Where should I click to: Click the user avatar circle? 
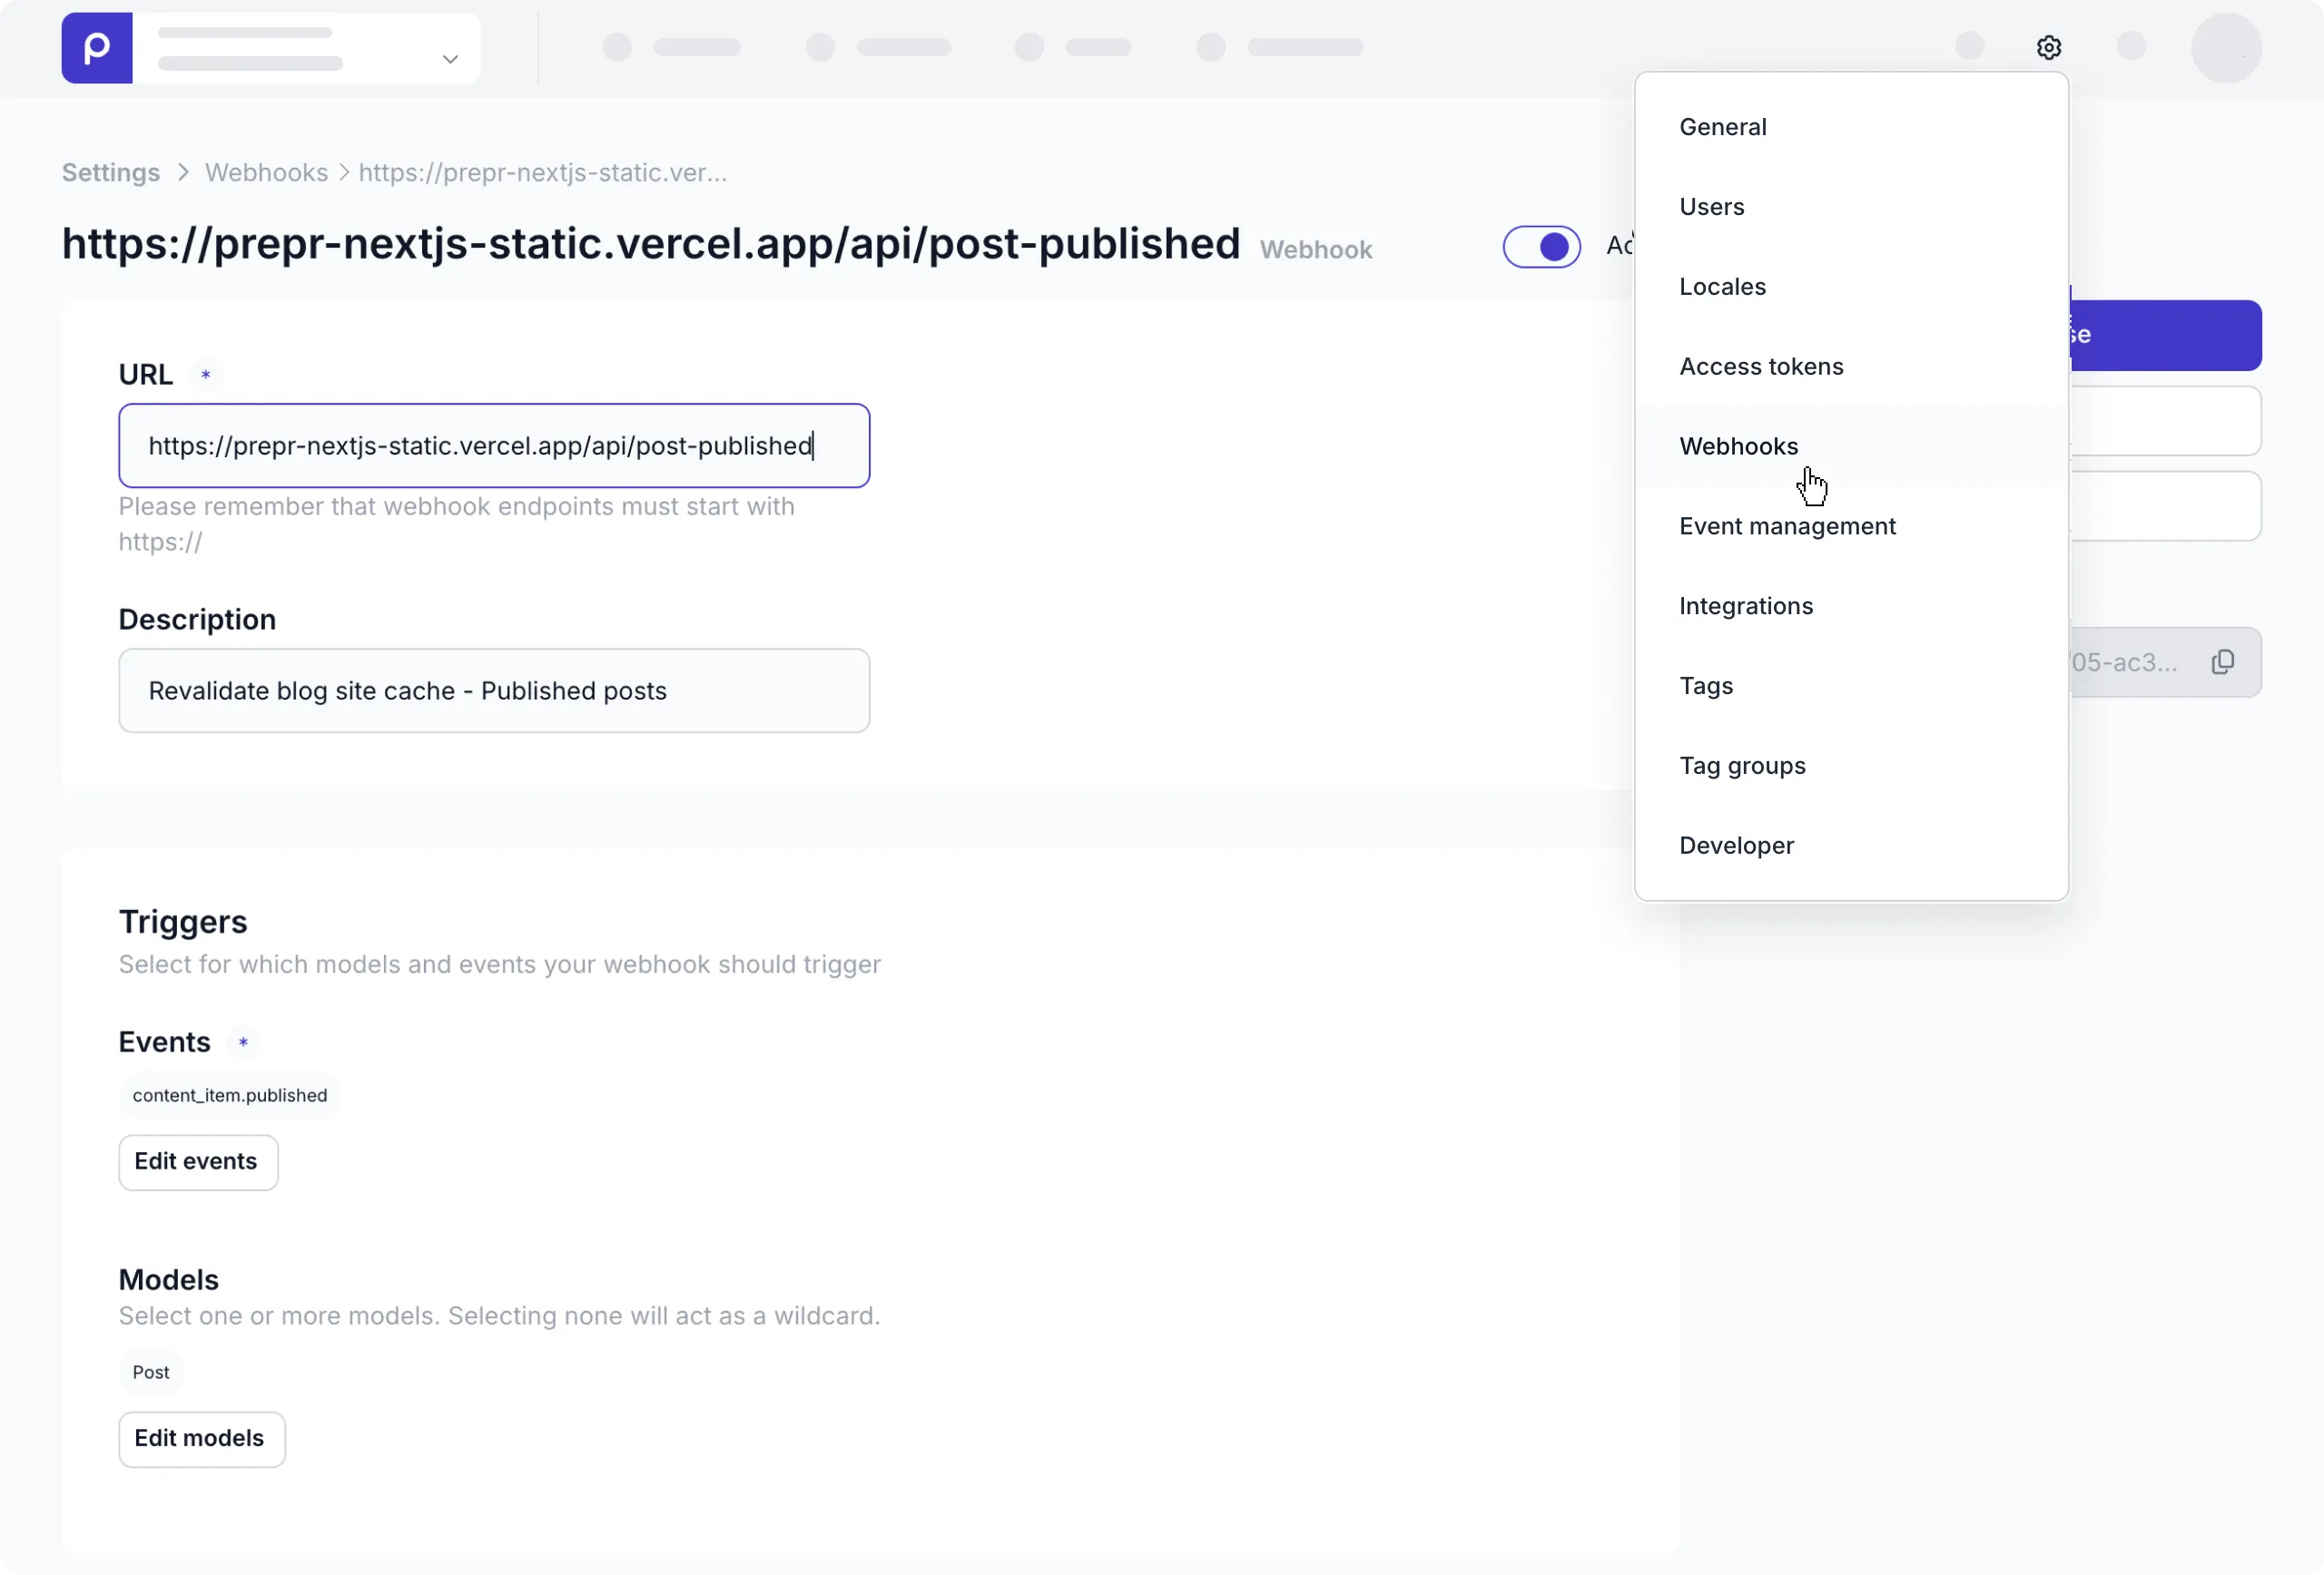coord(2226,48)
